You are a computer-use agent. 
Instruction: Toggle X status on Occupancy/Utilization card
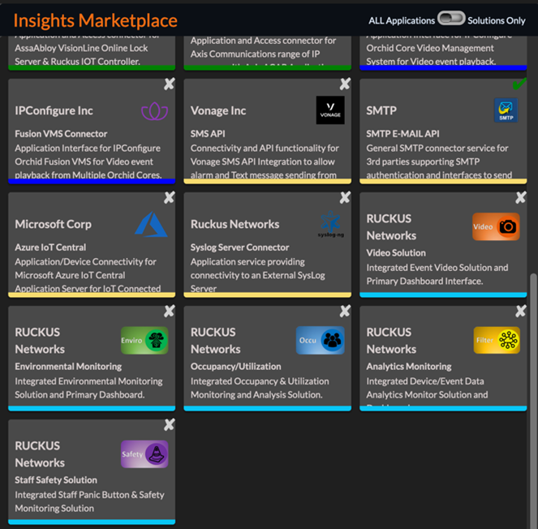click(345, 311)
